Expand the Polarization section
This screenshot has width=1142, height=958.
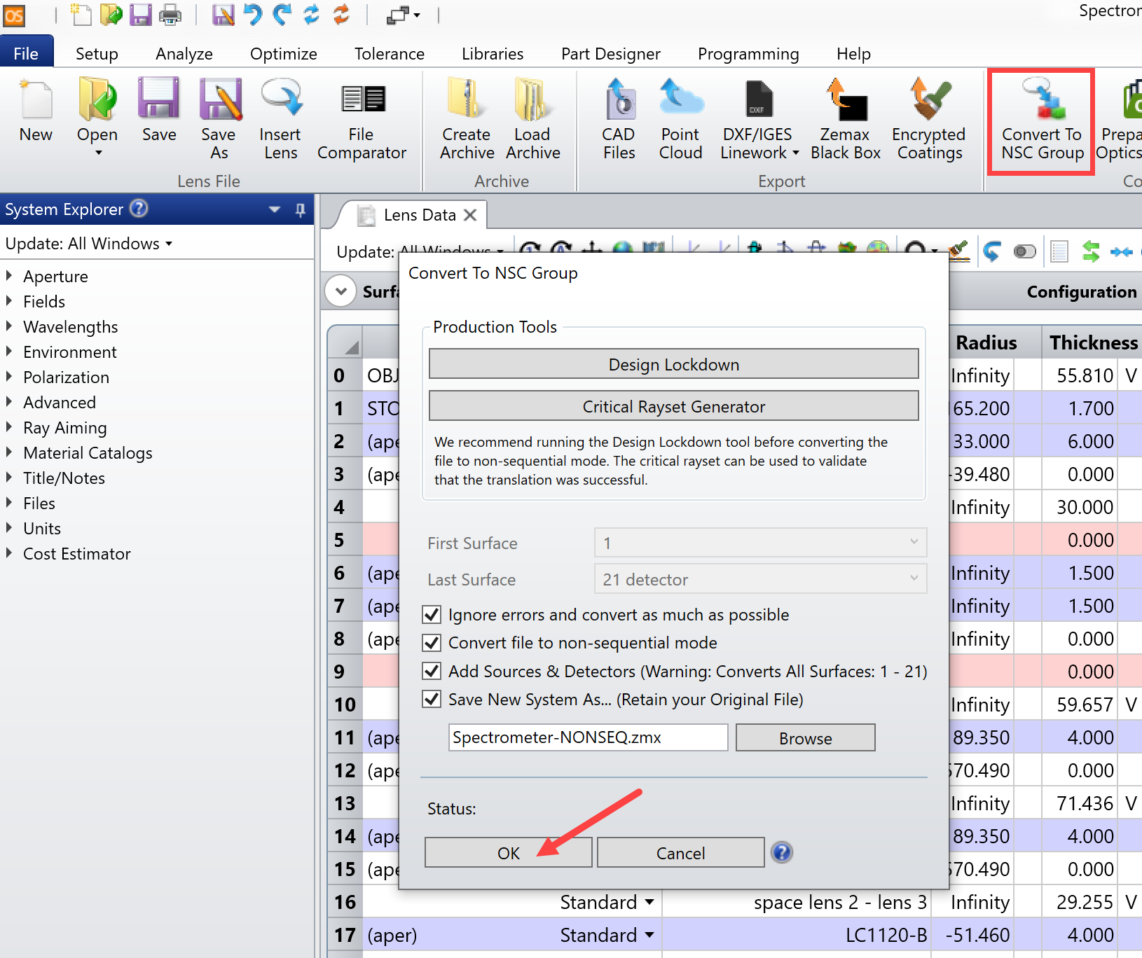click(x=9, y=377)
